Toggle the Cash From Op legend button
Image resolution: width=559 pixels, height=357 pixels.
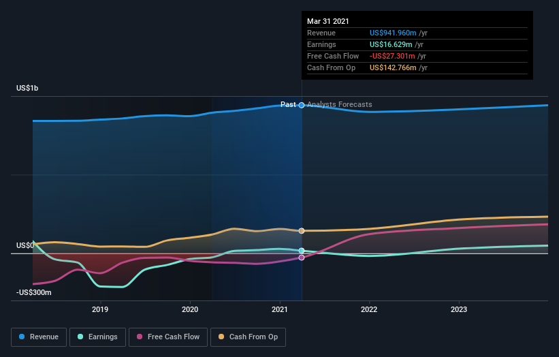click(x=248, y=337)
